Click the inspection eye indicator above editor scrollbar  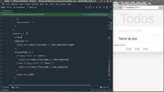tap(109, 17)
